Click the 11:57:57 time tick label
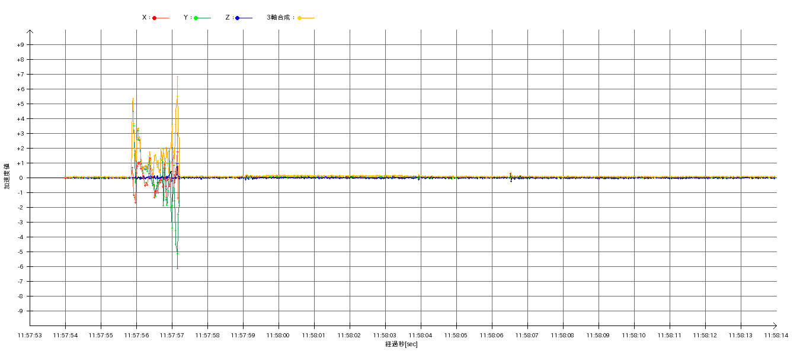Screen dimensions: 800x361 click(172, 336)
